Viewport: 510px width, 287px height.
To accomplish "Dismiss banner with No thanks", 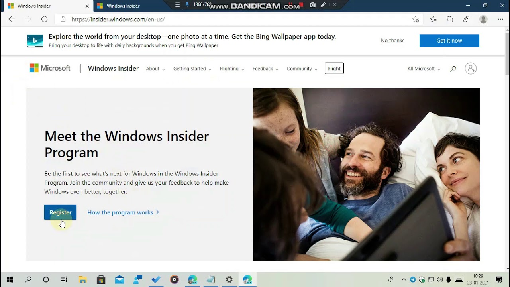I will [392, 41].
